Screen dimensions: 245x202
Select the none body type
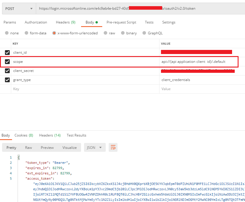(7, 33)
